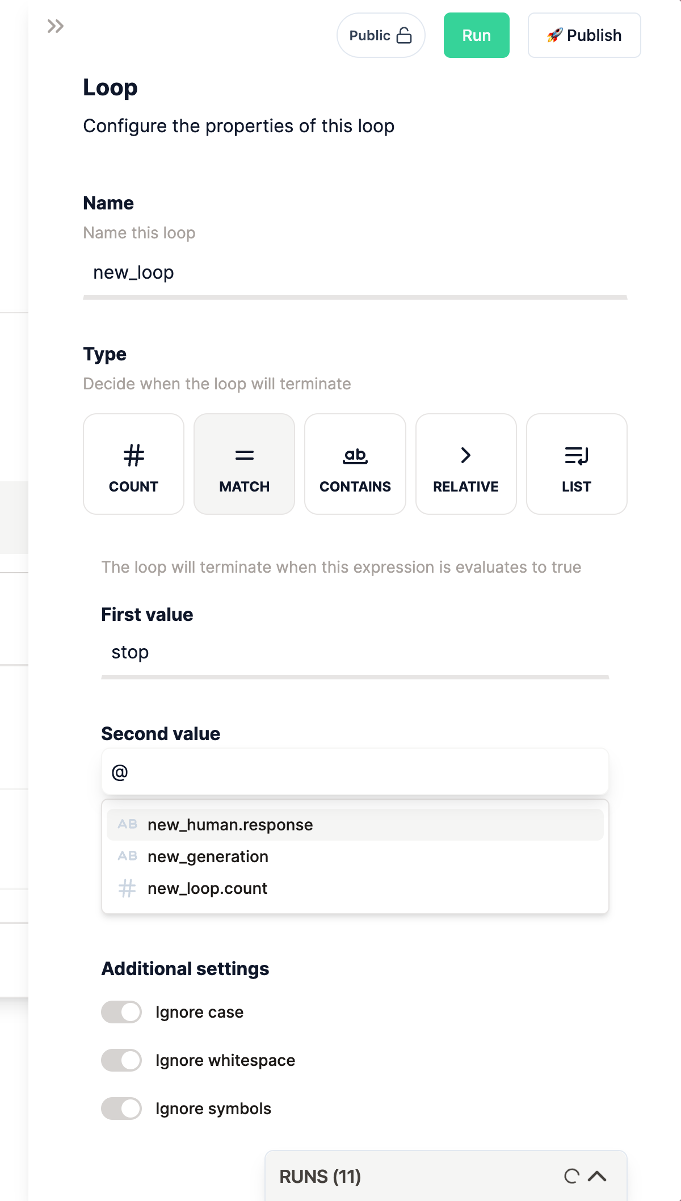Click the Second value input containing @
The image size is (681, 1201).
click(x=355, y=772)
